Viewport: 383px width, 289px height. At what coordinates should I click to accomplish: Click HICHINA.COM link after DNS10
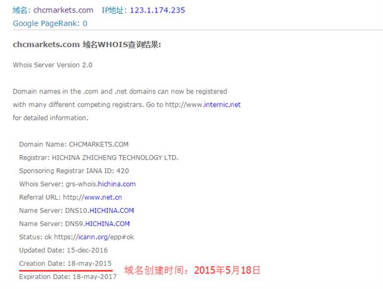112,210
